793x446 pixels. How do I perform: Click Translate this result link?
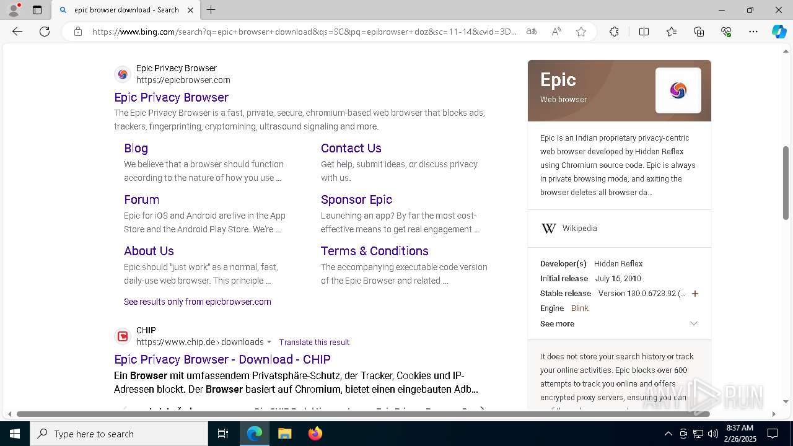[x=314, y=342]
